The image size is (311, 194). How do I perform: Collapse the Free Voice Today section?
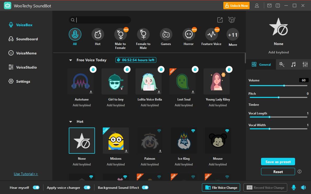click(x=70, y=60)
